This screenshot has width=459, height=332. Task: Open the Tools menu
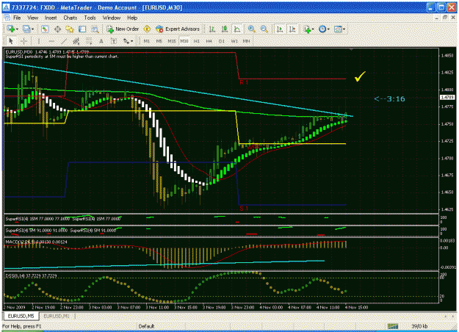(x=90, y=18)
